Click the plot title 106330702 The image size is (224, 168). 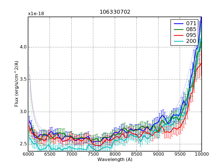(x=115, y=12)
